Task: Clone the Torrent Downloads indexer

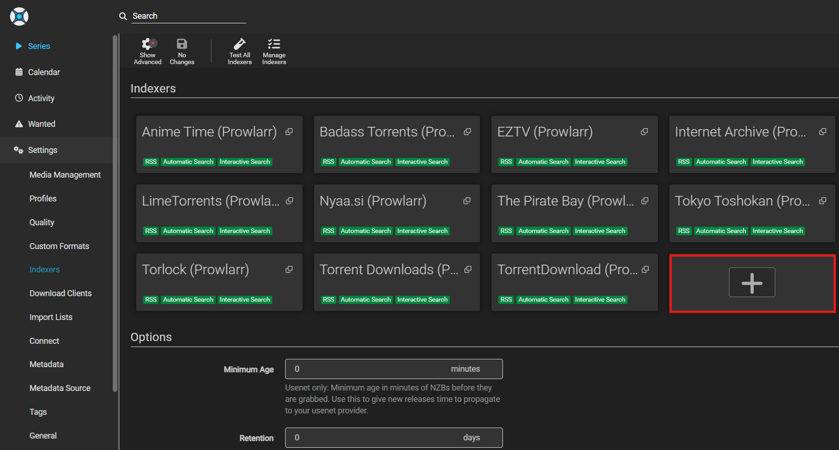Action: pos(468,270)
